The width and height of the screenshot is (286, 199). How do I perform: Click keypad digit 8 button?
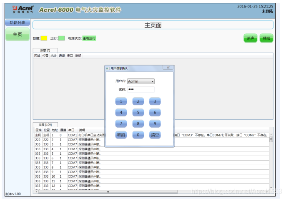[138, 123]
